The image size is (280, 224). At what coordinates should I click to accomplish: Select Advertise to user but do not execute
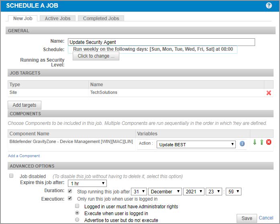[78, 220]
